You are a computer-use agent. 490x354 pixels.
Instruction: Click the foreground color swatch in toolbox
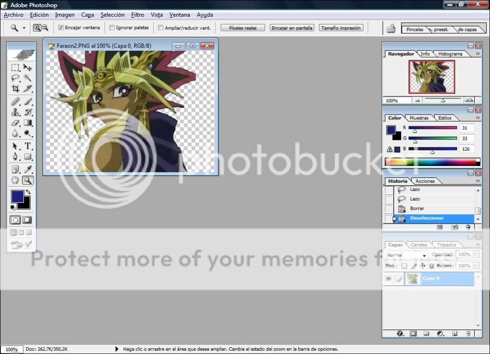pos(18,196)
